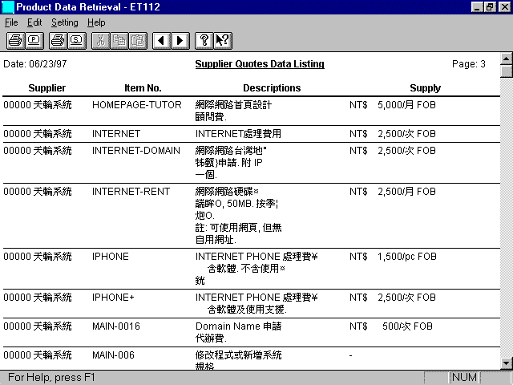Viewport: 513px width, 385px height.
Task: Select the IPHONE item number cell
Action: [111, 257]
